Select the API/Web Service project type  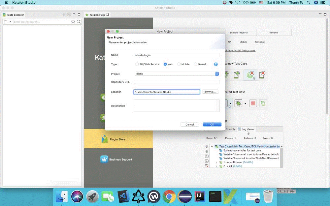point(137,64)
